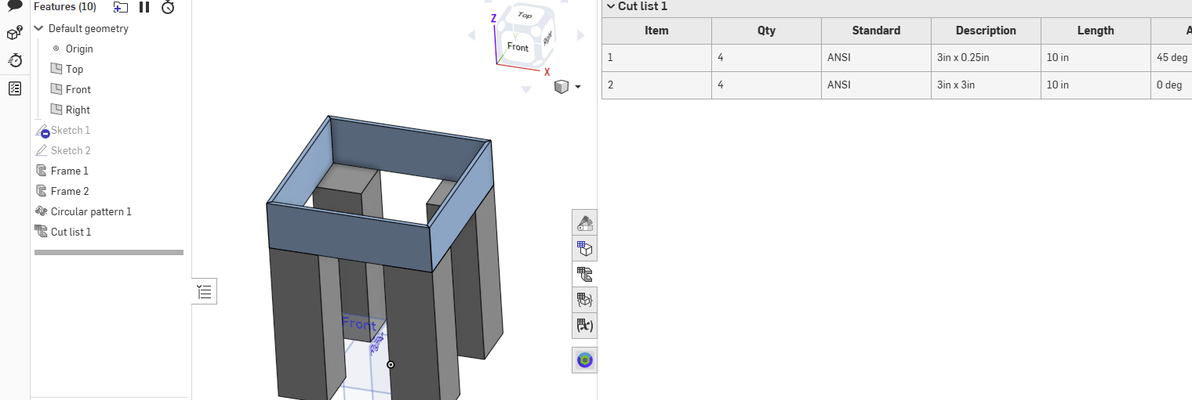Open the cut list table panel icon

[585, 275]
